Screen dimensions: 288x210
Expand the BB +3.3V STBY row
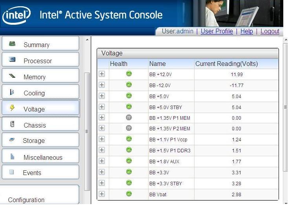102,183
